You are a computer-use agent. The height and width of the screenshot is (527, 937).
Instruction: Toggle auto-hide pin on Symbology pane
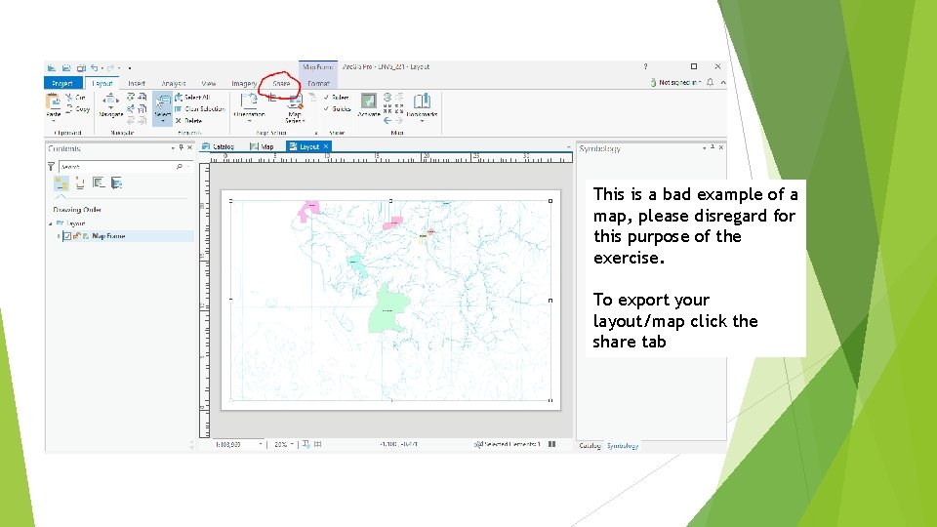point(713,147)
